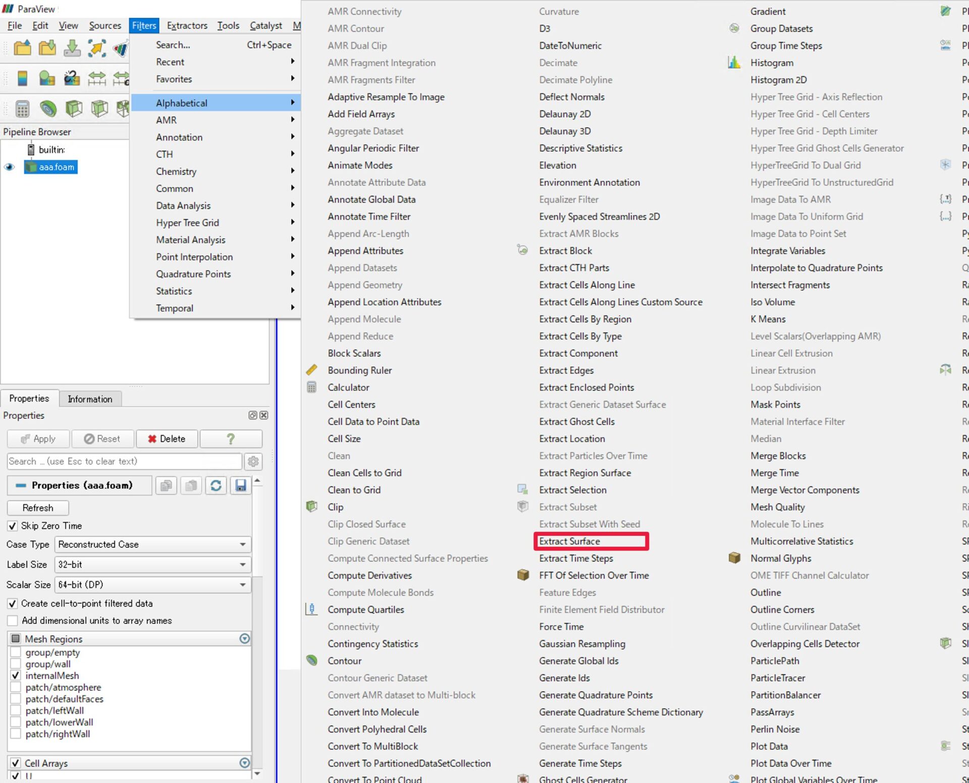Click the properties advanced gear icon

coord(253,461)
